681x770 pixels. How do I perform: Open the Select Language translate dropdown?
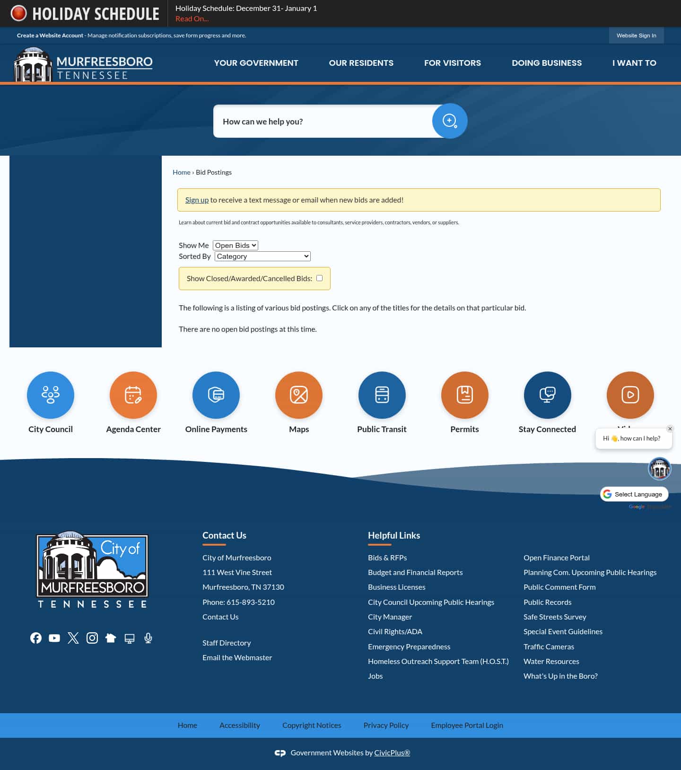[634, 494]
